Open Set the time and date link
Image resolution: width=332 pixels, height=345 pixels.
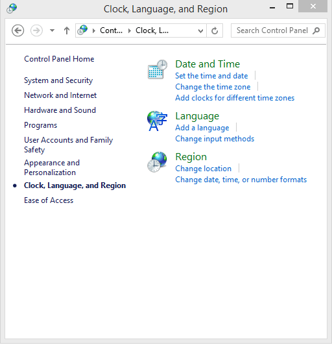coord(211,76)
